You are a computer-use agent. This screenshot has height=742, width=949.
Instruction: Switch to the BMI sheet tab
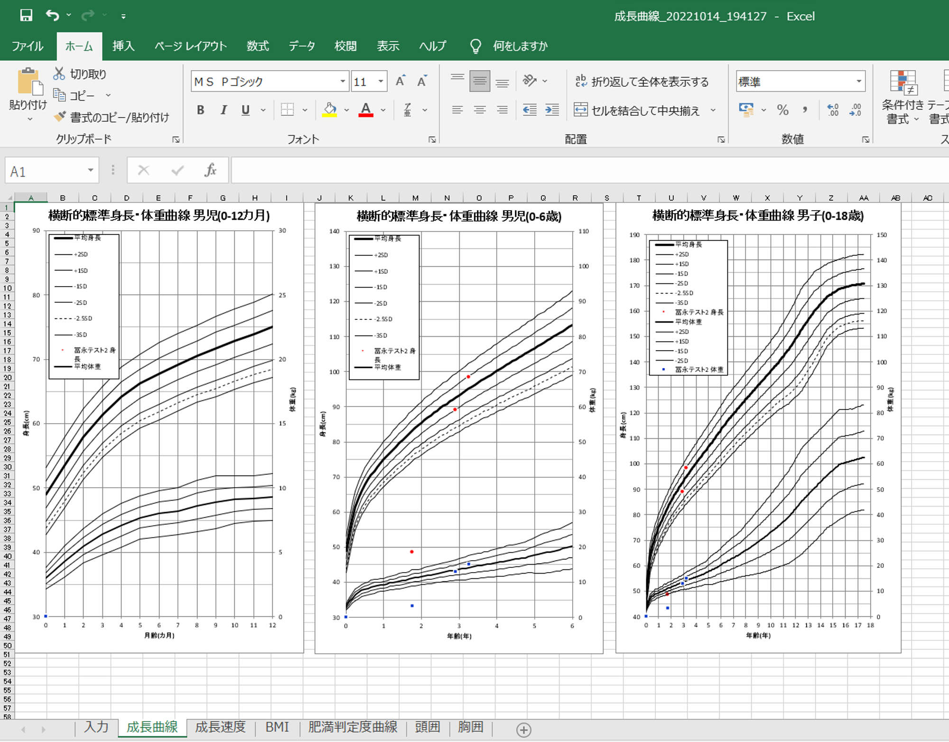(x=277, y=727)
